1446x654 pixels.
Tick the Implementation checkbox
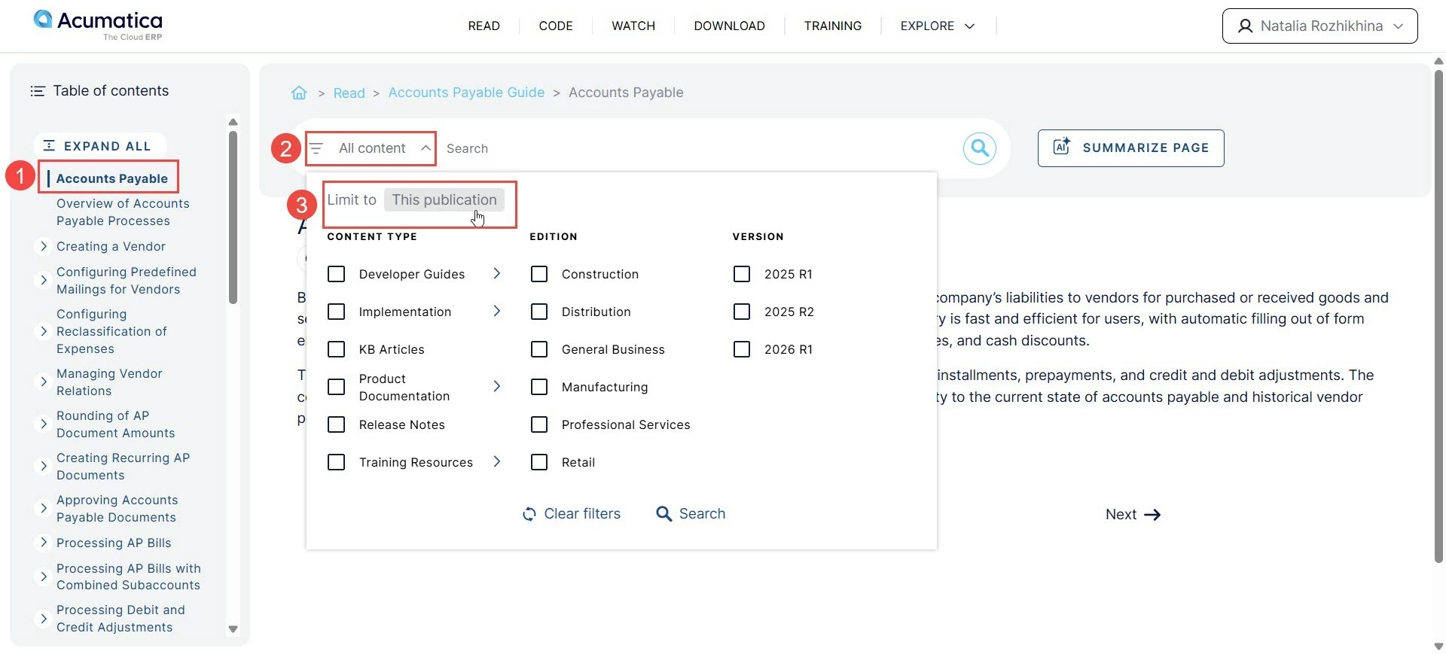pos(337,312)
